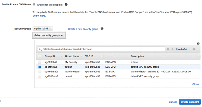Jump to last page of results
This screenshot has height=107, width=202.
pos(194,49)
